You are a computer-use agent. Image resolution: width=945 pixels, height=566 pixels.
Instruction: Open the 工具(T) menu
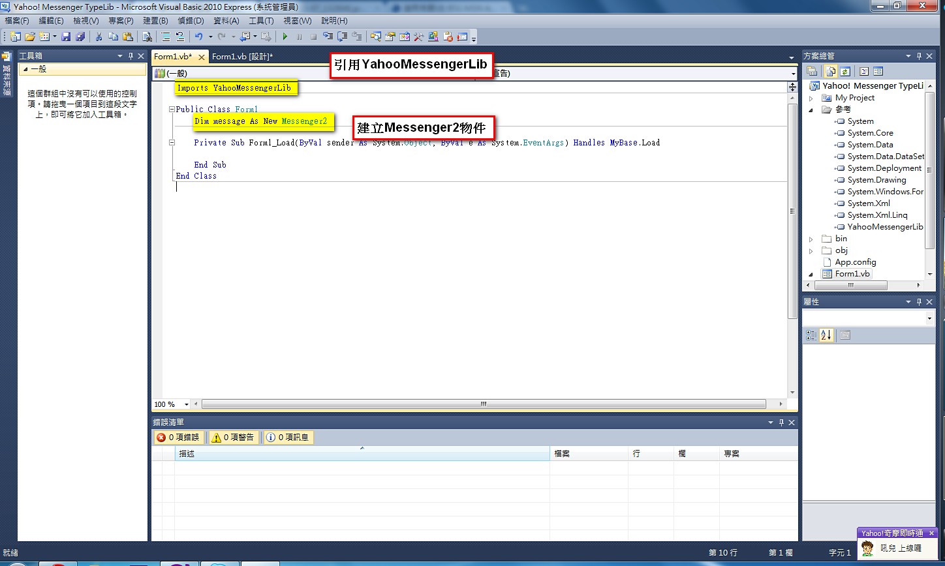[x=261, y=21]
